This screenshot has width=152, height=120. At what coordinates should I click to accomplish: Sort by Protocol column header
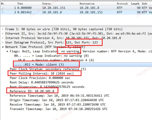(123, 4)
